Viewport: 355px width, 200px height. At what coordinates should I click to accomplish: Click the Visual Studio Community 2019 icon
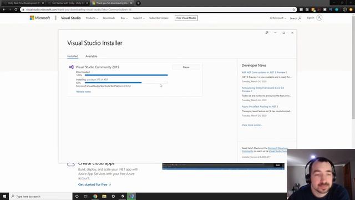coord(72,67)
